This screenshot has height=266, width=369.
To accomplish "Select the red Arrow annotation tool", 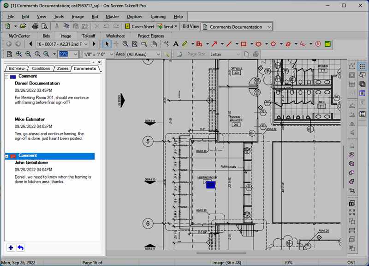I will [214, 44].
